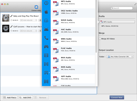Click the 00:00:25 duration text
Viewport: 137px width, 101px height.
[x=15, y=20]
